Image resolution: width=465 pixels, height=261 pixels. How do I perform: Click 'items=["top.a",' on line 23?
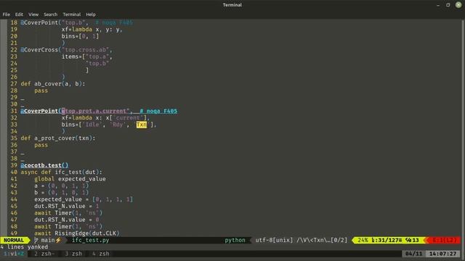(87, 57)
